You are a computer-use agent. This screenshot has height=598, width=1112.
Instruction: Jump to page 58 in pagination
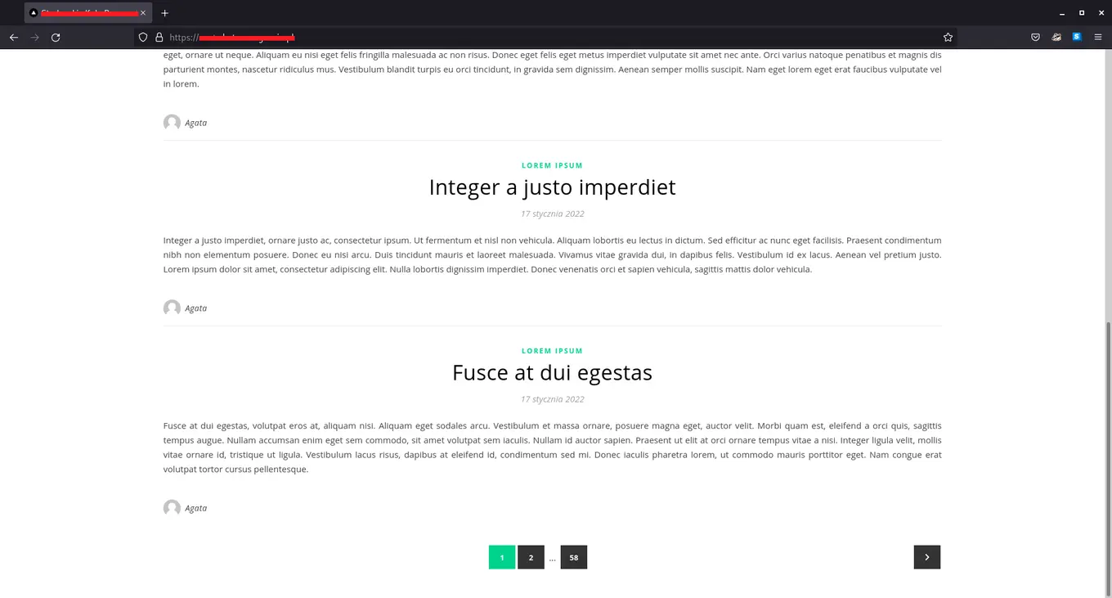click(x=573, y=557)
